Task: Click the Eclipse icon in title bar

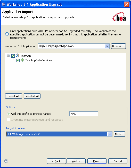Action: pos(4,4)
